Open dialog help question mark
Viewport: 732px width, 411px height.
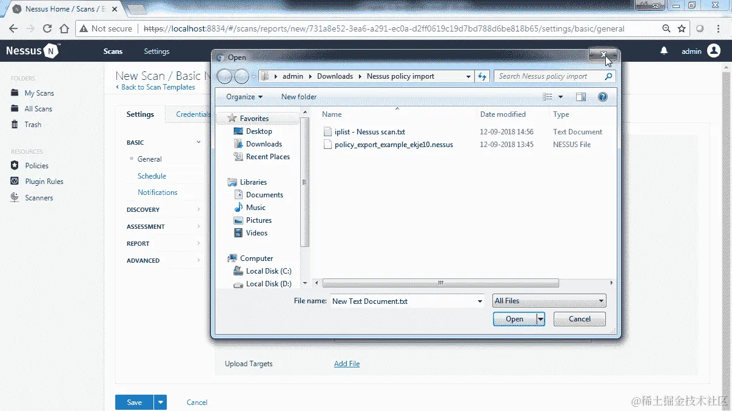click(602, 97)
